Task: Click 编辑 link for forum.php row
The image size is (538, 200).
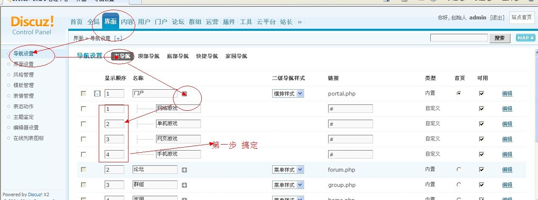Action: pos(507,170)
